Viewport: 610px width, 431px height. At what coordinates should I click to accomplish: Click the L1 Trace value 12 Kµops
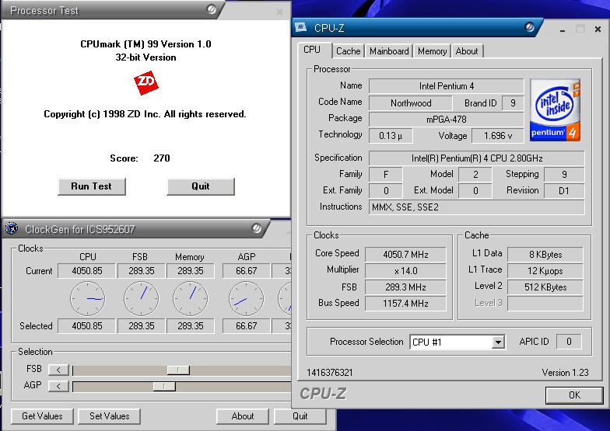coord(545,270)
